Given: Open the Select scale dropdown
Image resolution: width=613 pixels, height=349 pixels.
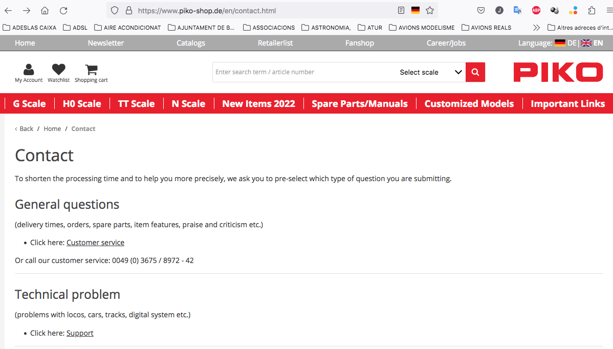Looking at the screenshot, I should [430, 72].
